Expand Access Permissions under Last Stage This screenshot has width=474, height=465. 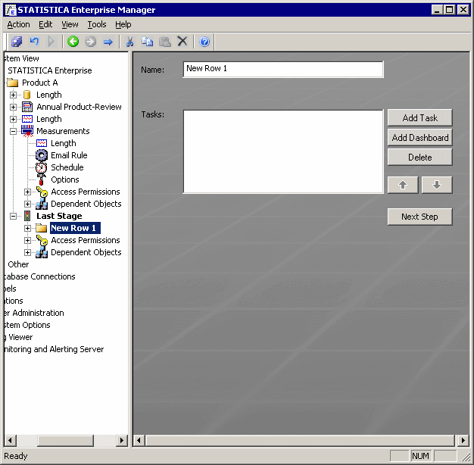27,240
